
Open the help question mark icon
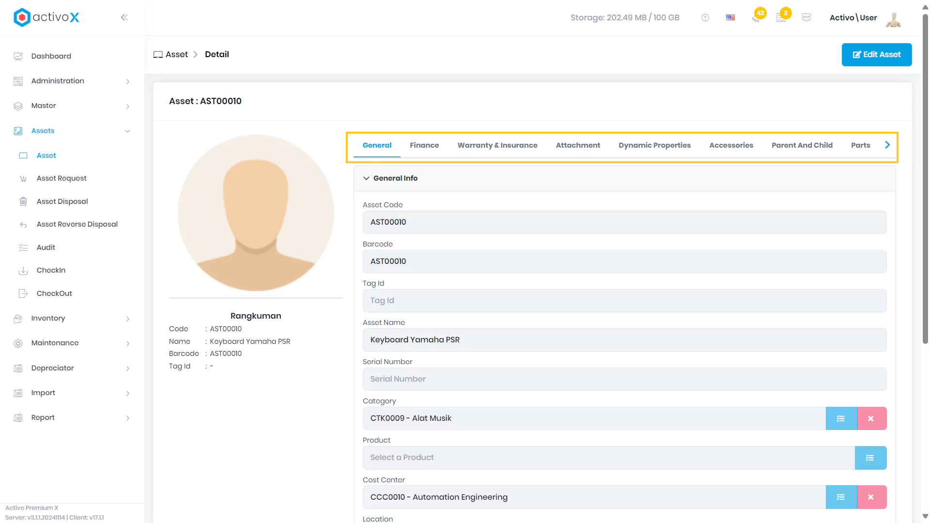click(x=705, y=17)
